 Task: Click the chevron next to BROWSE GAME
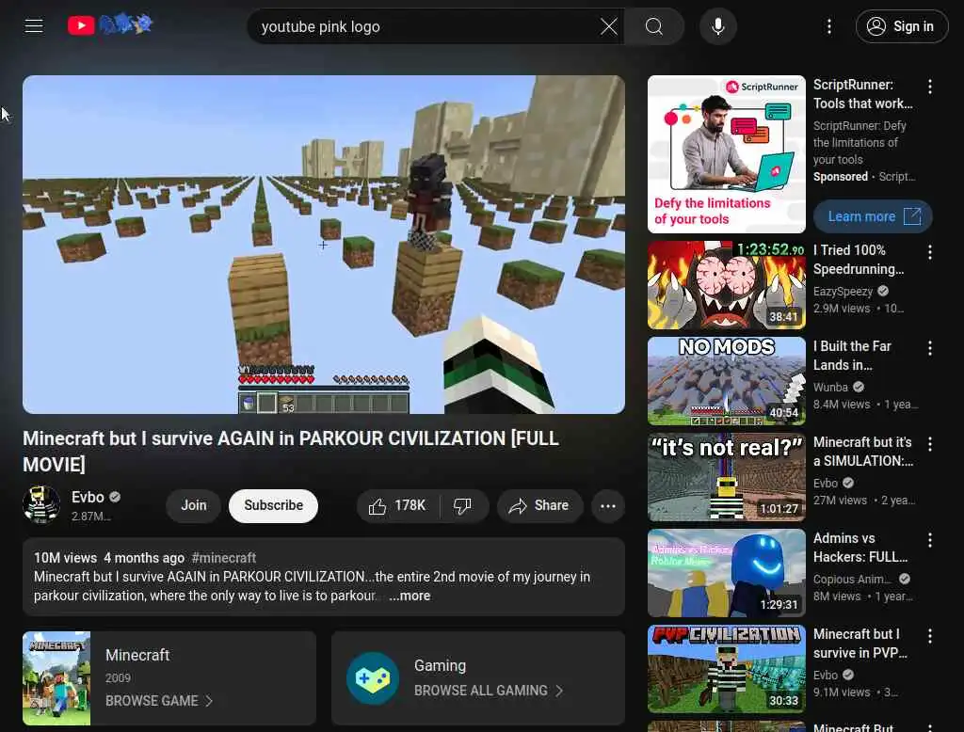tap(209, 701)
